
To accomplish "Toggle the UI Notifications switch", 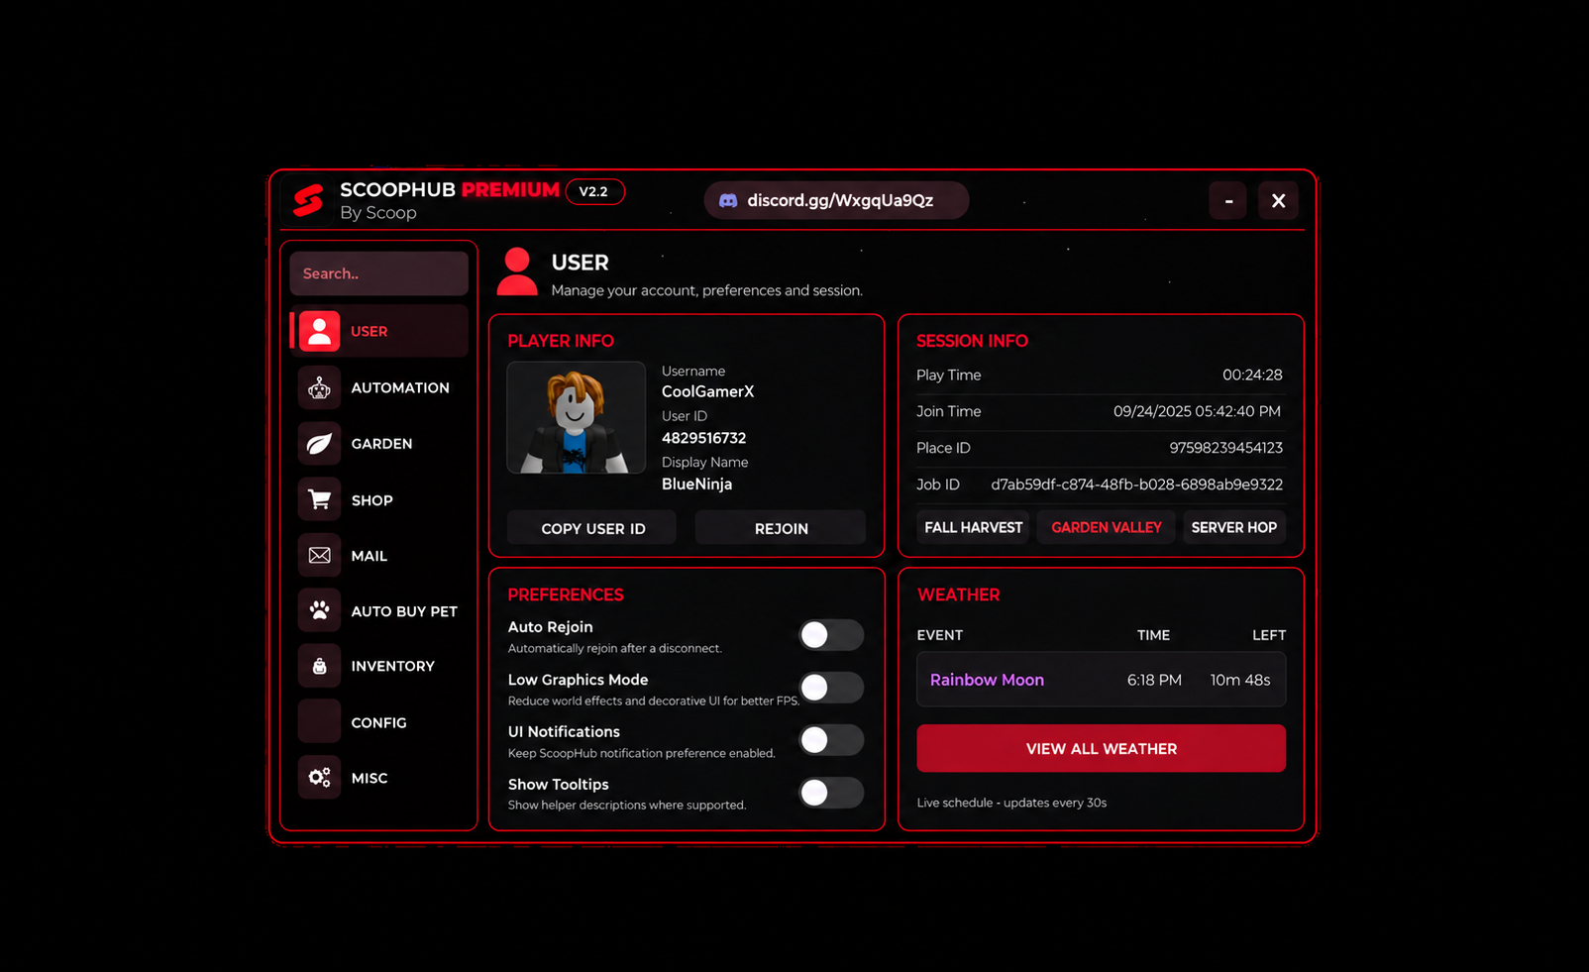I will pos(831,740).
